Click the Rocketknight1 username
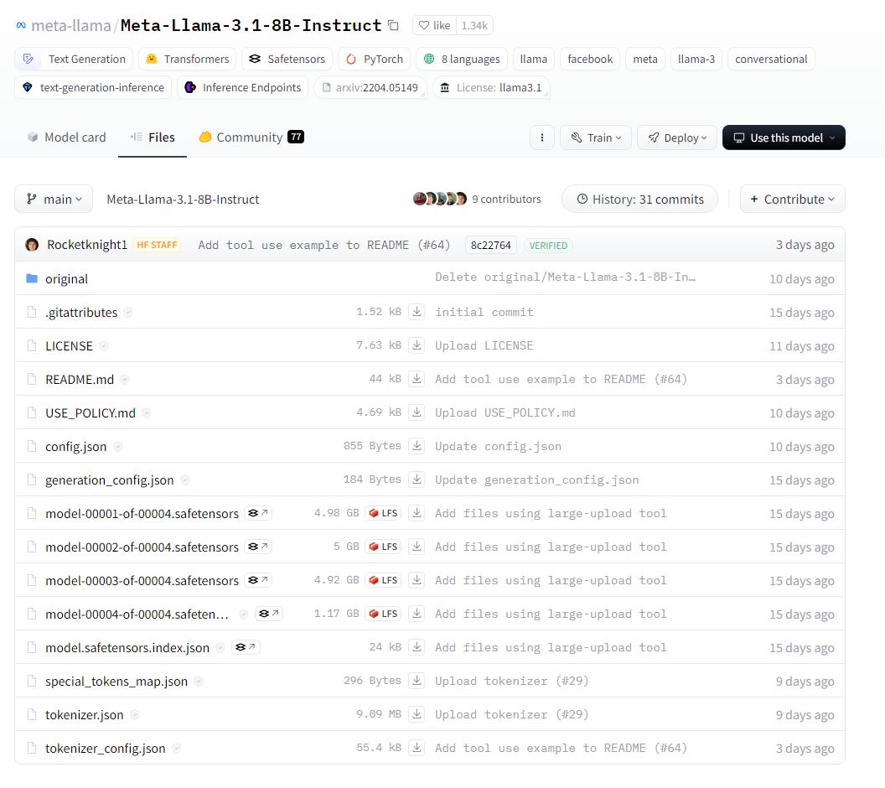The image size is (885, 788). tap(87, 245)
